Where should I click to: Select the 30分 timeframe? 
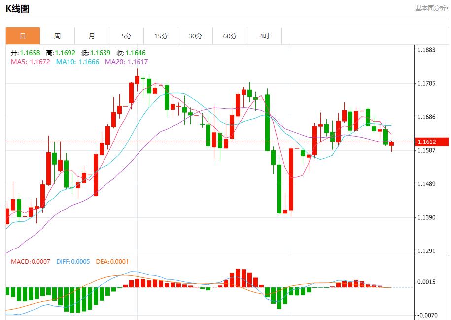click(x=195, y=36)
